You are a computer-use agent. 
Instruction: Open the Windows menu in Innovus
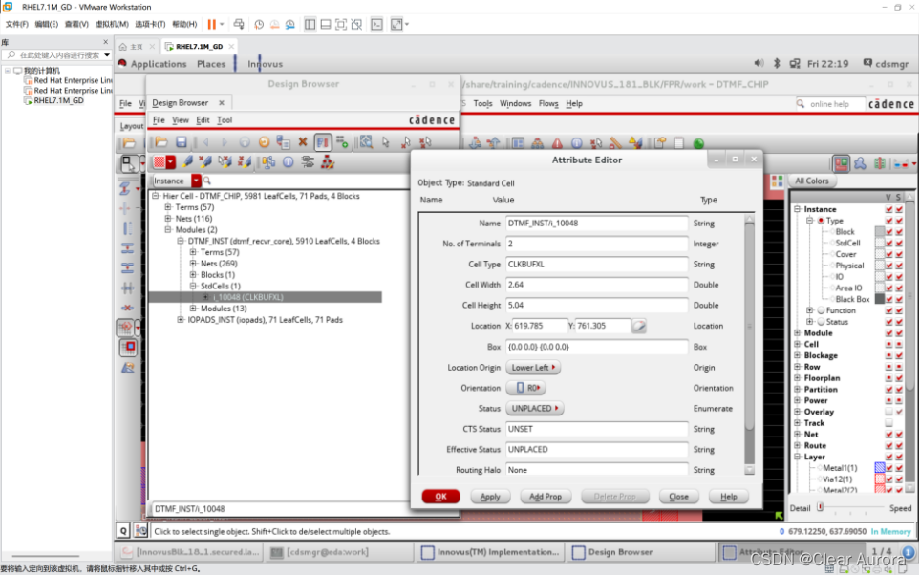[515, 104]
